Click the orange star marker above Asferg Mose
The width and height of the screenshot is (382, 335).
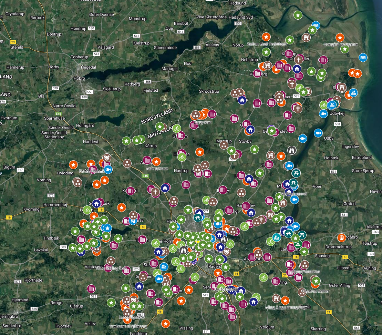pyautogui.click(x=156, y=161)
